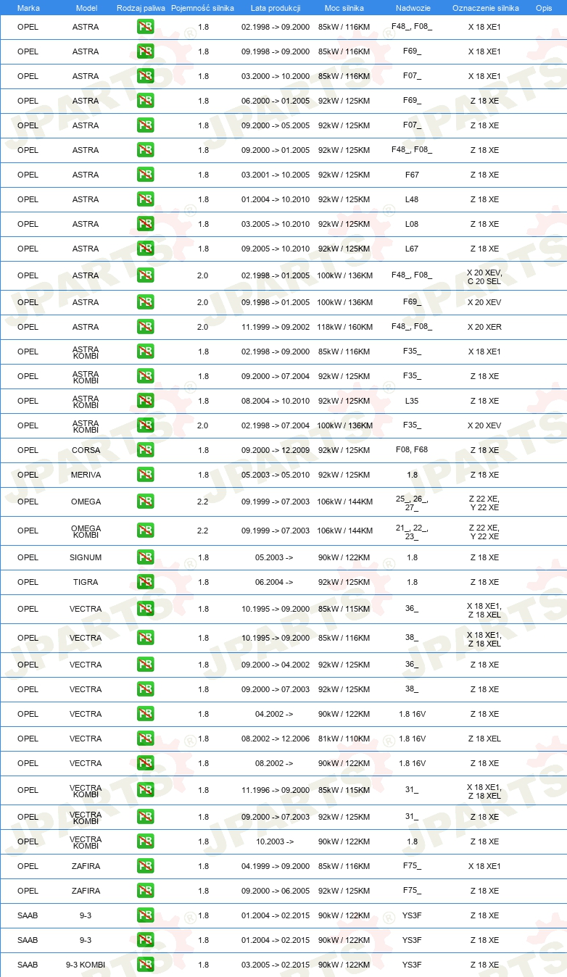567x977 pixels.
Task: Click the 03.2005 -> 02.2015 production years
Action: coord(276,965)
